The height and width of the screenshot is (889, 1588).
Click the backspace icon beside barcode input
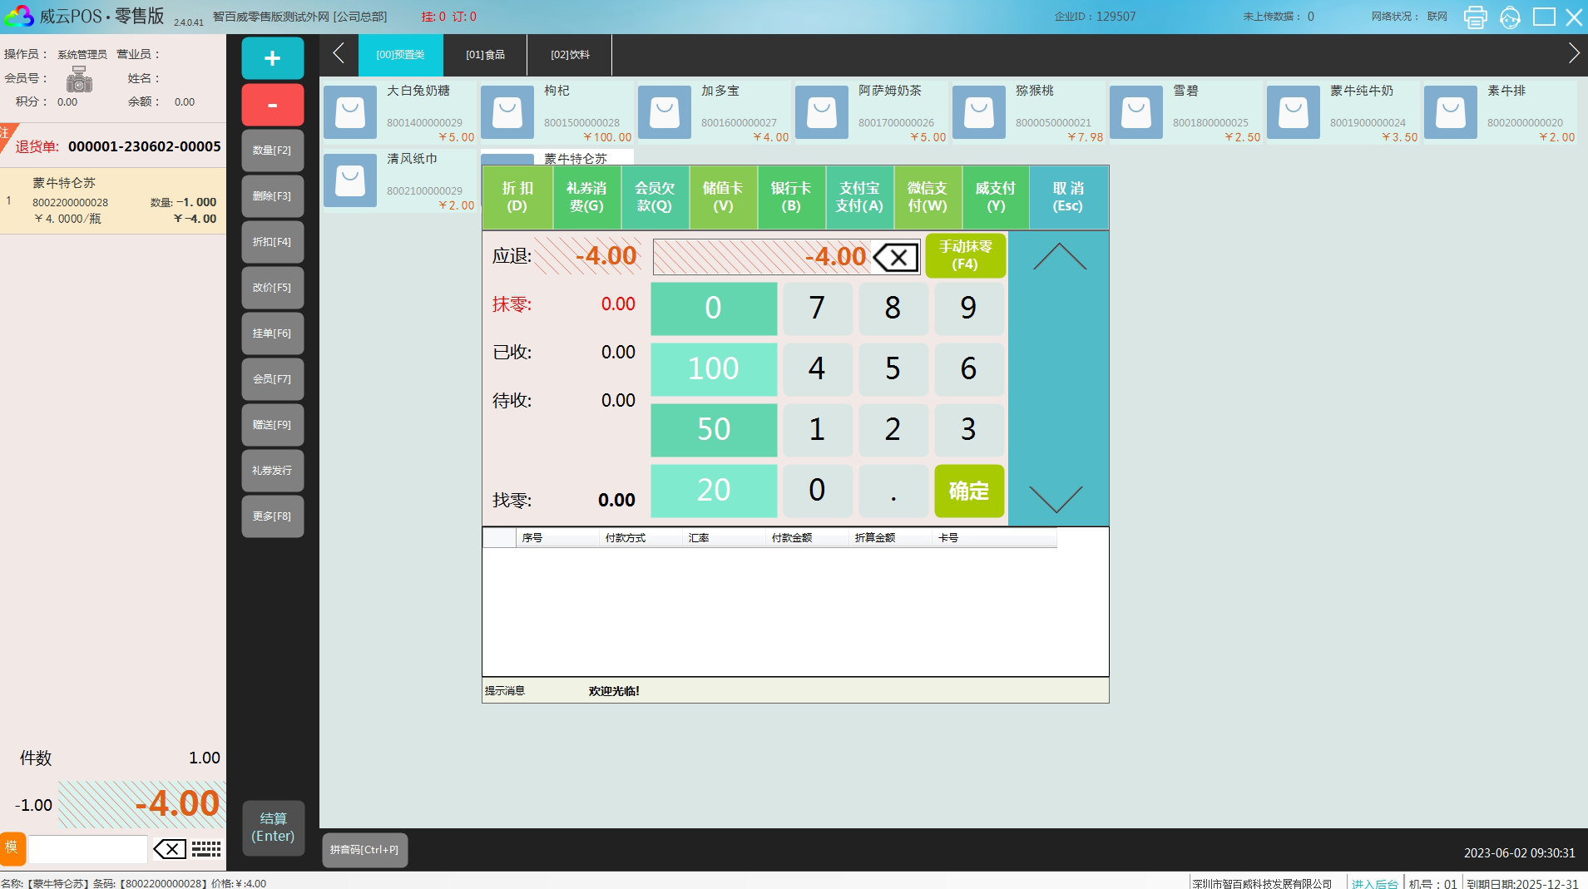pos(170,849)
